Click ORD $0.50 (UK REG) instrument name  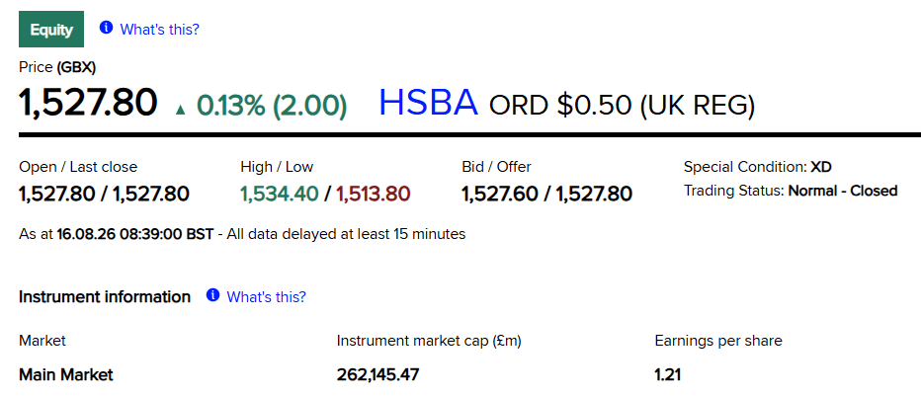tap(622, 105)
